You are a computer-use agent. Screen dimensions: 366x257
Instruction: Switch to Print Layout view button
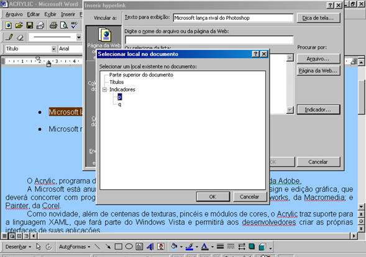point(19,236)
